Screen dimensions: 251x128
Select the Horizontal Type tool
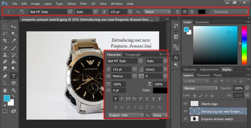click(x=13, y=76)
